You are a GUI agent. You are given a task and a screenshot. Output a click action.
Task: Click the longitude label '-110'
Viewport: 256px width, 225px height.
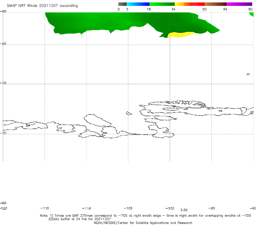(x=86, y=208)
